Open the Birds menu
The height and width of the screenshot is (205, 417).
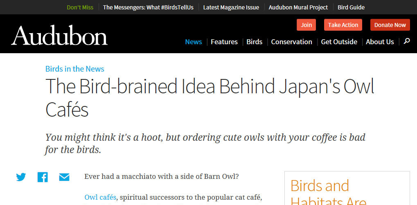tap(255, 42)
